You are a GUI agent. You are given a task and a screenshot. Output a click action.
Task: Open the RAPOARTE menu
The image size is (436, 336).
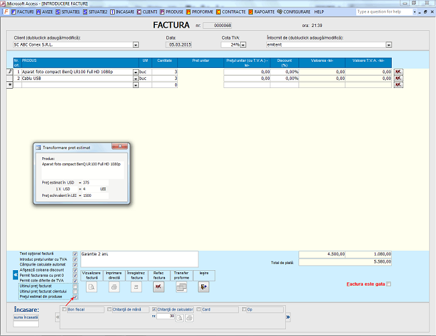pos(262,11)
